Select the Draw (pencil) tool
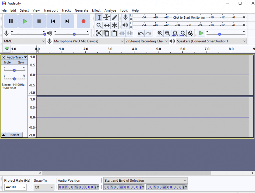Screen dimensions: 255x193 click(x=115, y=17)
